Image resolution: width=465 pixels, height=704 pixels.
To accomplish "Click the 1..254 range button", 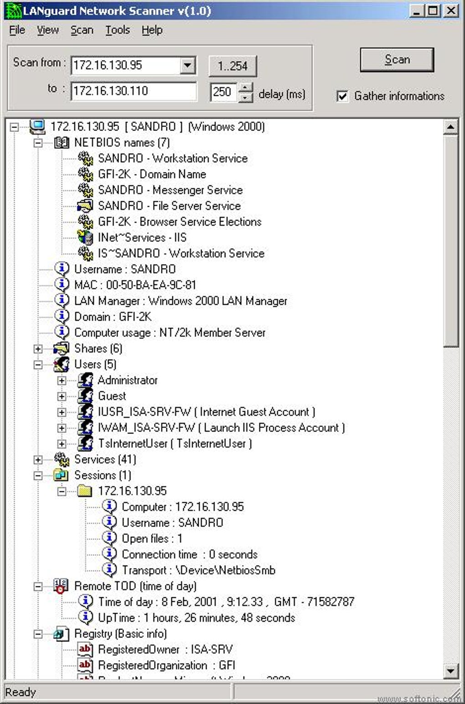I will pos(233,66).
